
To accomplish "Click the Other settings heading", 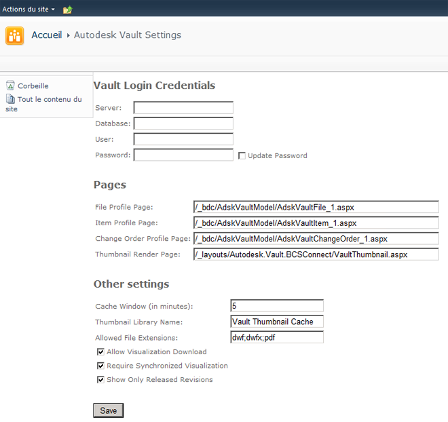I will pos(131,284).
